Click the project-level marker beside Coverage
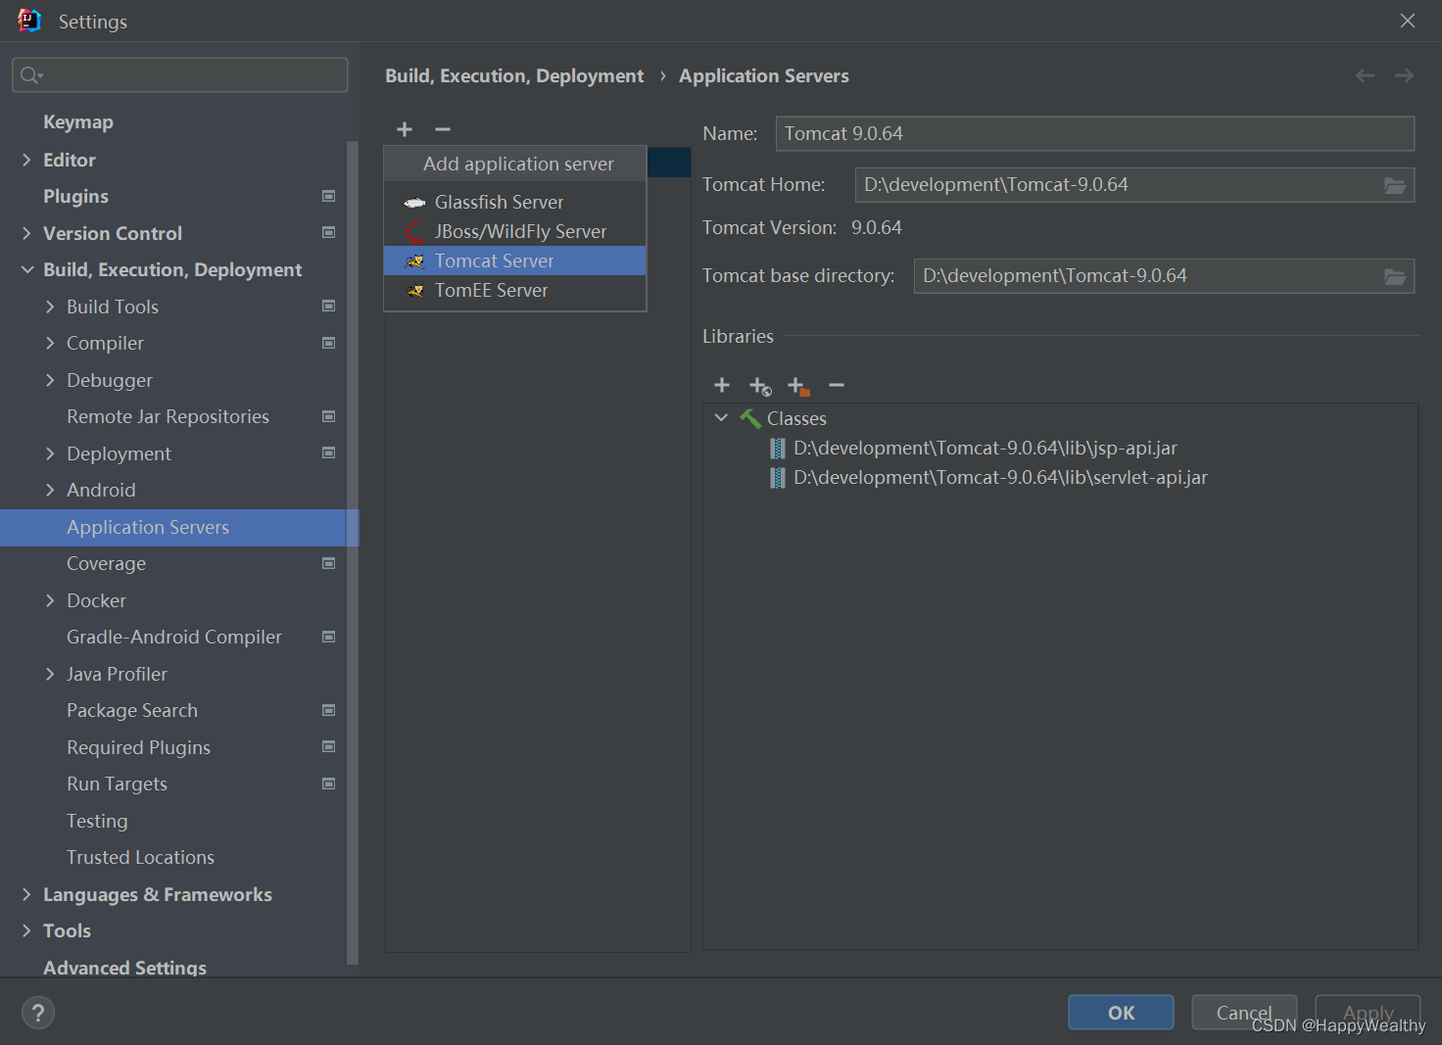 [x=329, y=563]
